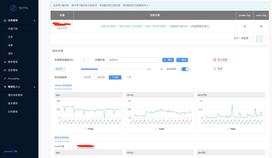Toggle Total legend in error(%) chart

(x=231, y=129)
